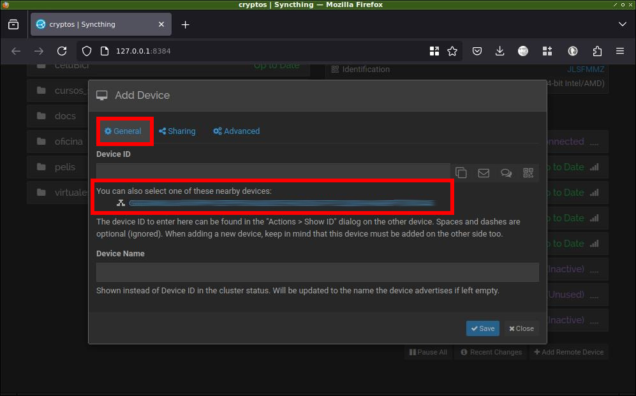
Task: Save the new device
Action: pos(483,328)
